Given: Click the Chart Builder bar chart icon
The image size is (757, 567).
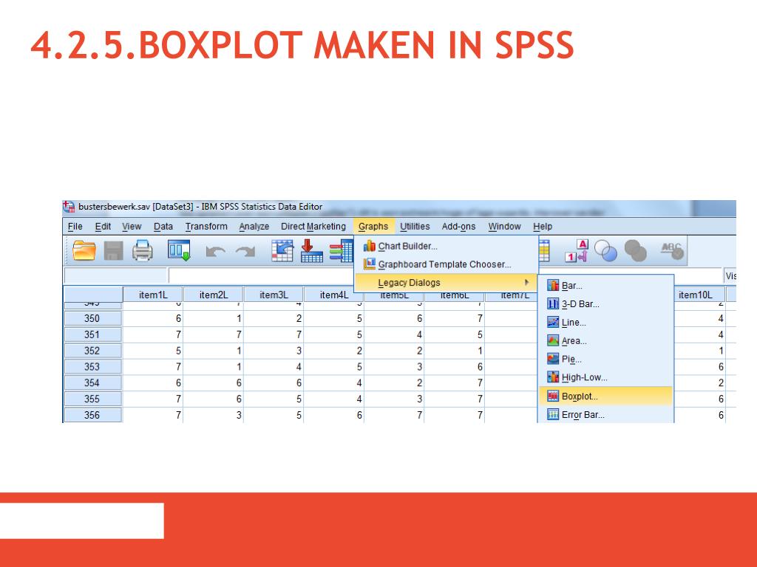Looking at the screenshot, I should click(370, 246).
